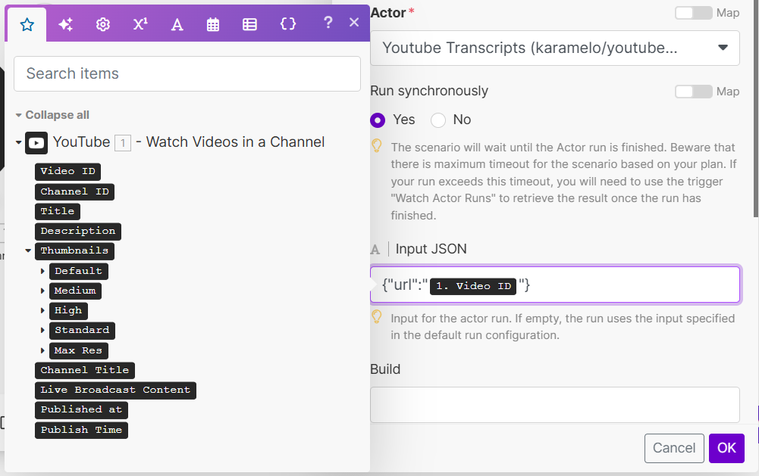Viewport: 759px width, 476px height.
Task: Open the text and binary functions tab
Action: [x=177, y=24]
